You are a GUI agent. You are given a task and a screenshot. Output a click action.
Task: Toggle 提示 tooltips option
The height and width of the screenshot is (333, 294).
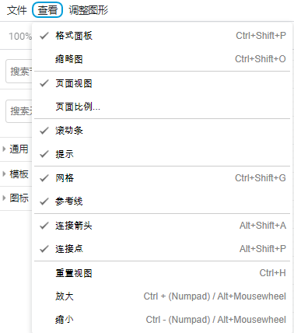pyautogui.click(x=162, y=154)
